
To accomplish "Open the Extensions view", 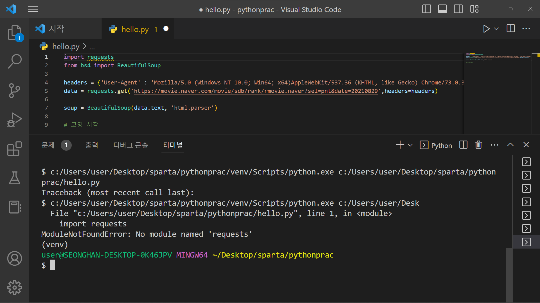I will [15, 149].
